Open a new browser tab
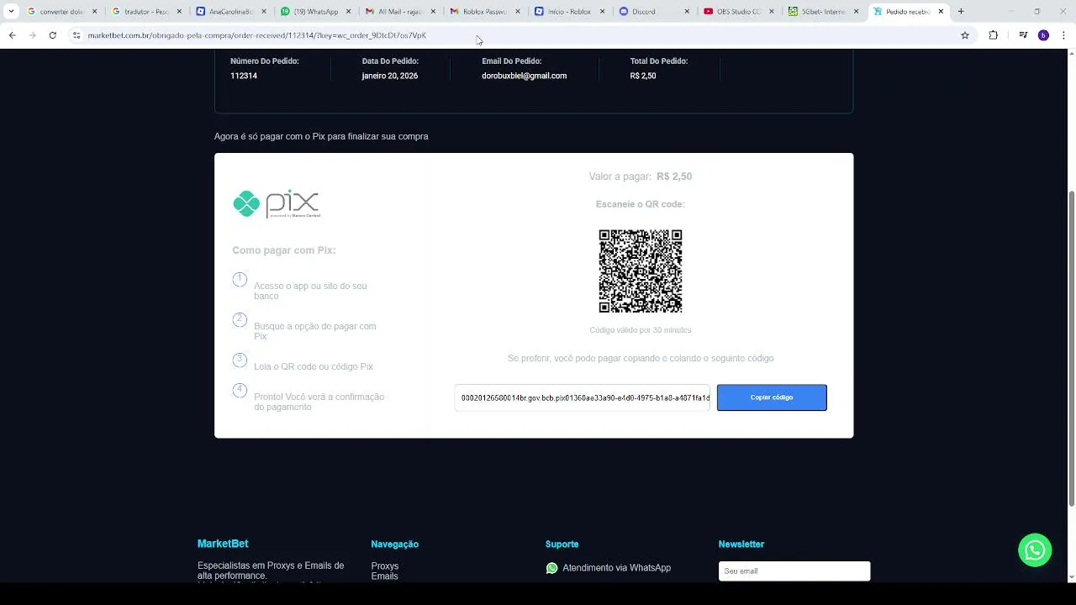This screenshot has width=1076, height=605. coord(961,12)
